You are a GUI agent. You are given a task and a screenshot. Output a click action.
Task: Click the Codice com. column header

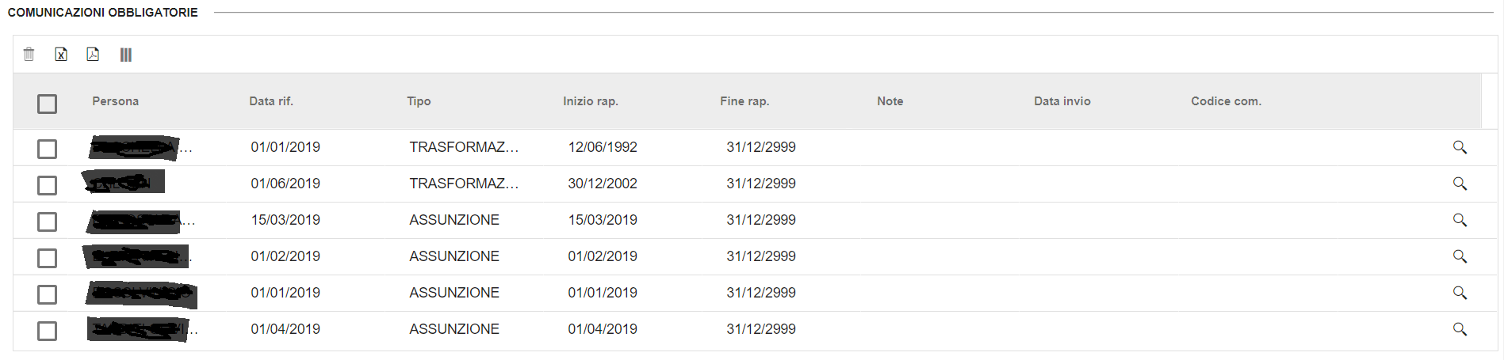pyautogui.click(x=1226, y=101)
